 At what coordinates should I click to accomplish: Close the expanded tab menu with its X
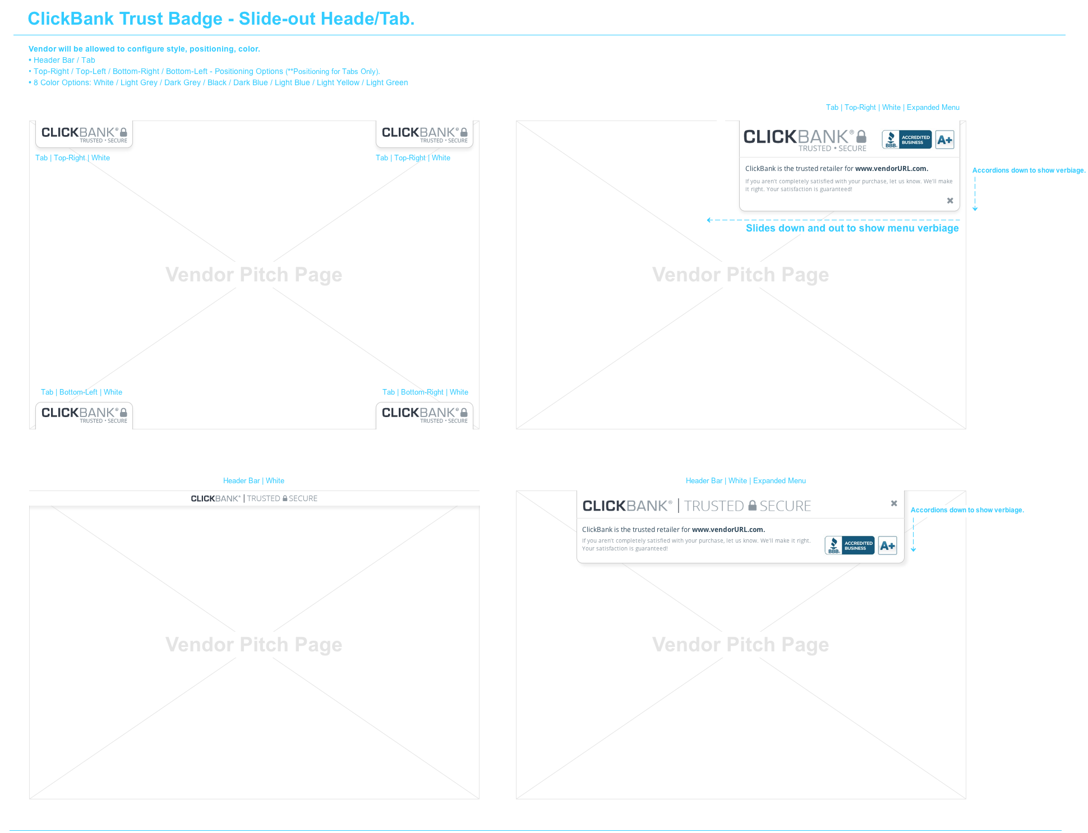coord(950,201)
